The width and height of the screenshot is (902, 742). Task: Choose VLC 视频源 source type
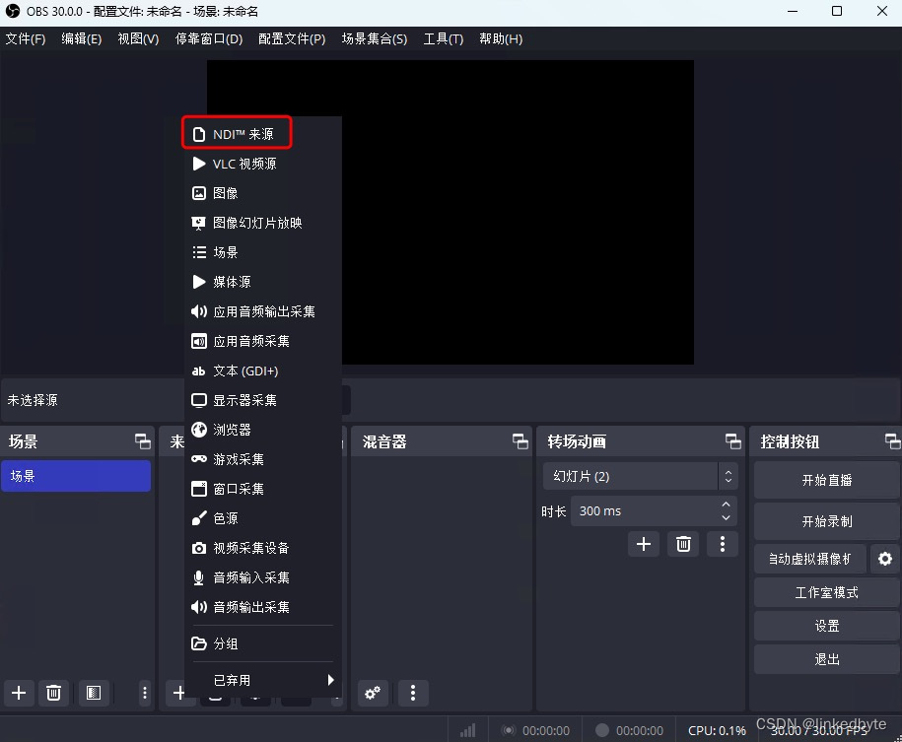coord(263,164)
